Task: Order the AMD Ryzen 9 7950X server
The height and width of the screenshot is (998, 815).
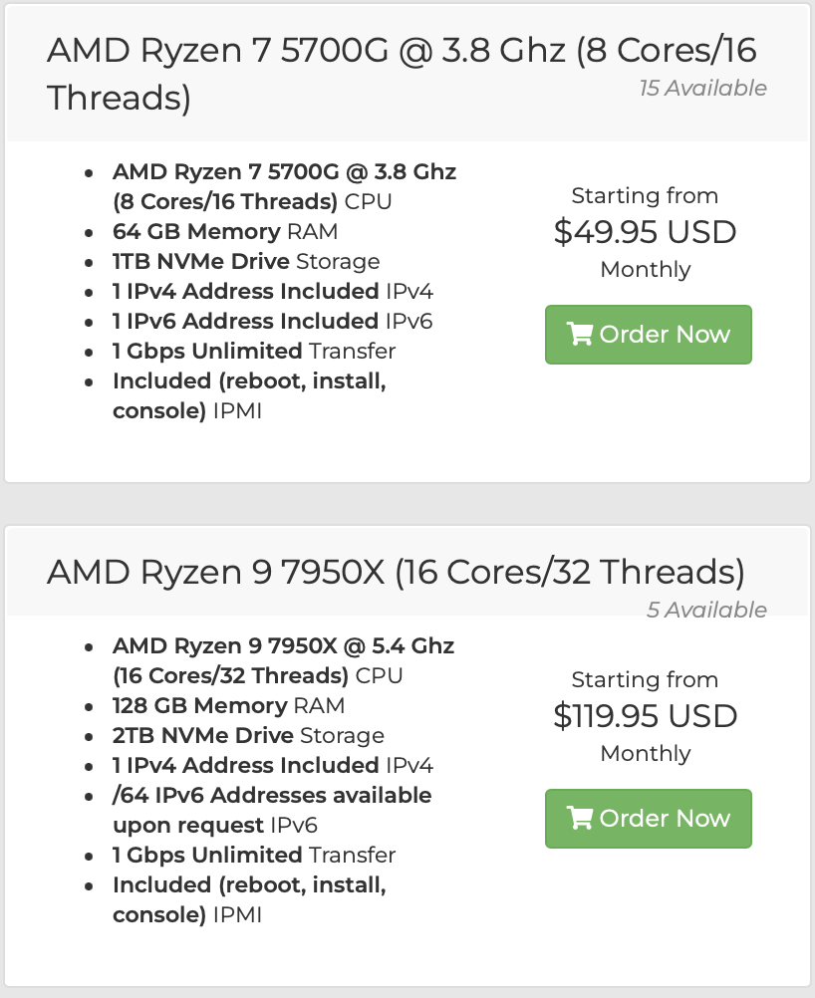Action: 648,819
